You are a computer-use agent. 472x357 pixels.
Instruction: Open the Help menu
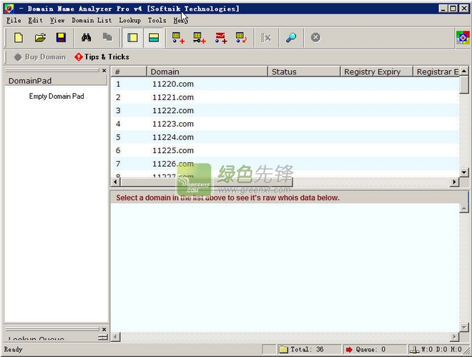[181, 21]
